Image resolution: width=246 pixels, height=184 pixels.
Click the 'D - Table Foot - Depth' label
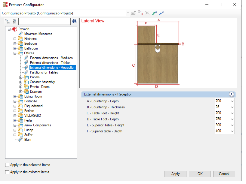(103, 119)
